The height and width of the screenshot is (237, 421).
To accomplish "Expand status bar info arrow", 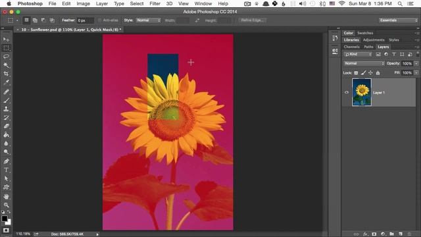I will pyautogui.click(x=97, y=234).
